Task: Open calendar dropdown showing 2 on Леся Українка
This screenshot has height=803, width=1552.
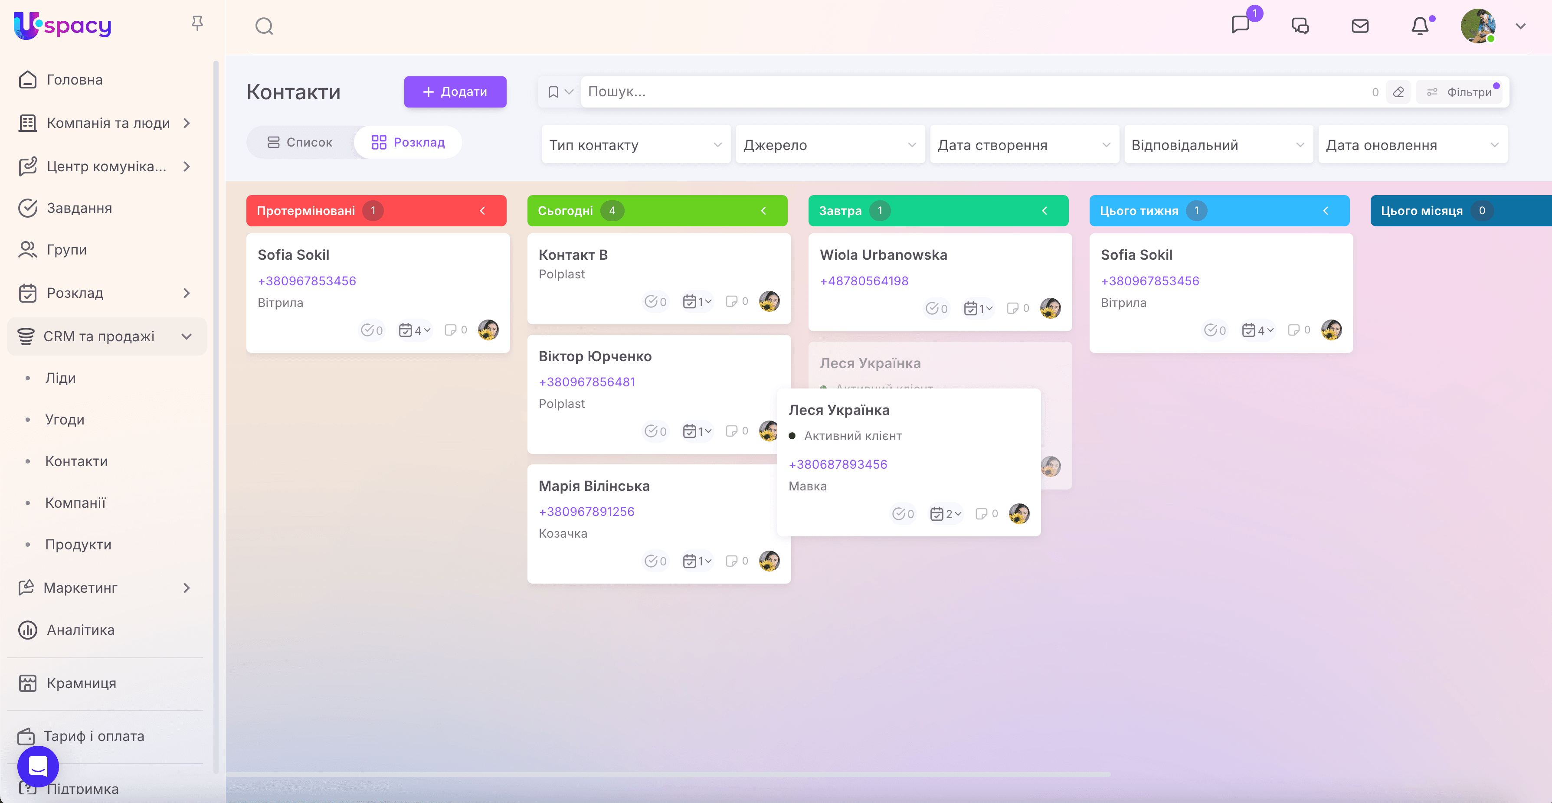Action: 945,514
